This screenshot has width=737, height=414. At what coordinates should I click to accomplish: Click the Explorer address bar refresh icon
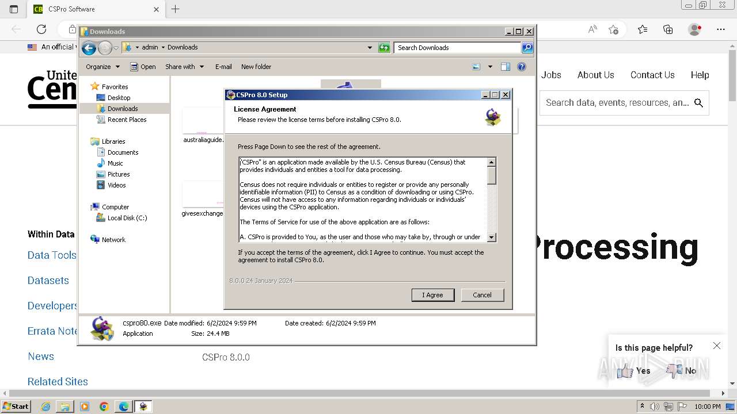tap(384, 48)
